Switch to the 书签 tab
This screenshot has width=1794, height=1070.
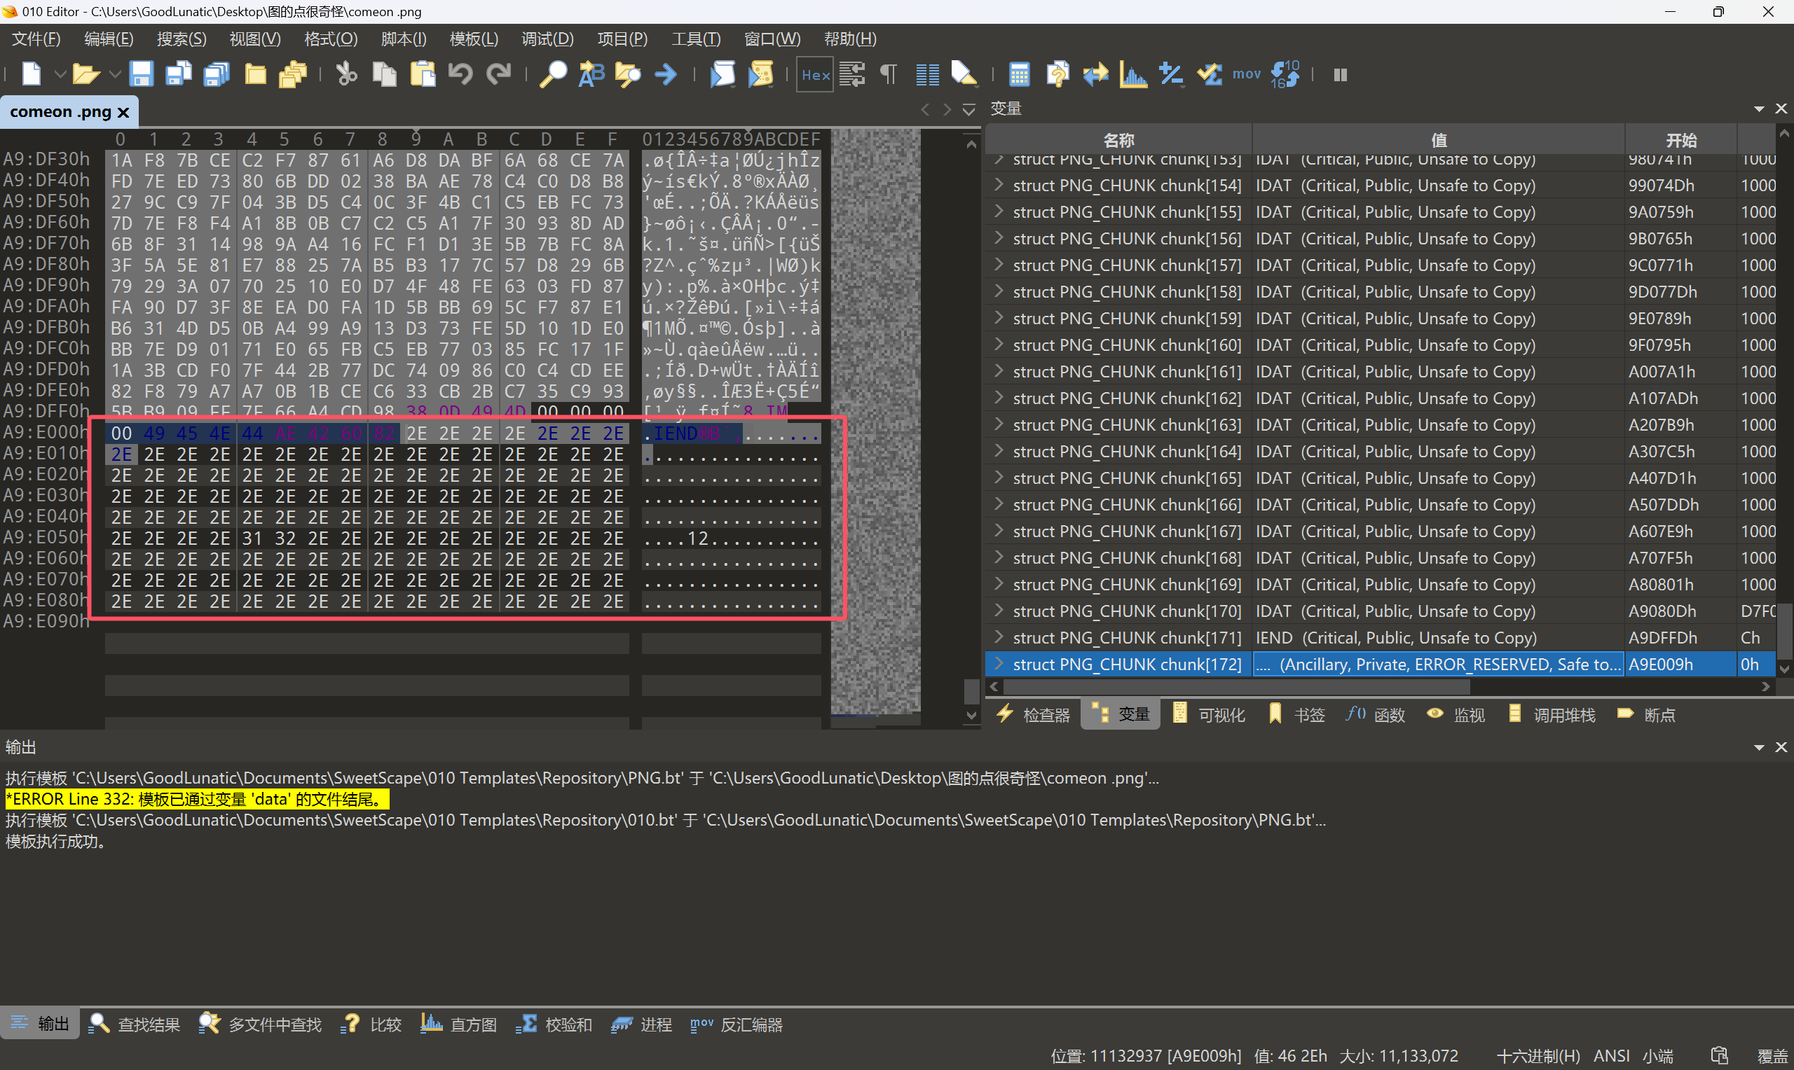click(x=1297, y=714)
